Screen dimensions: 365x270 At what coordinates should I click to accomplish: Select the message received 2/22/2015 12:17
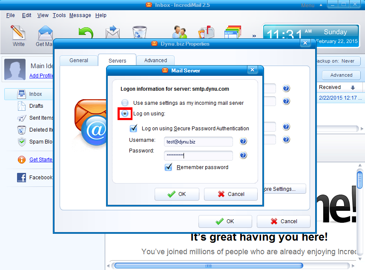tap(340, 98)
